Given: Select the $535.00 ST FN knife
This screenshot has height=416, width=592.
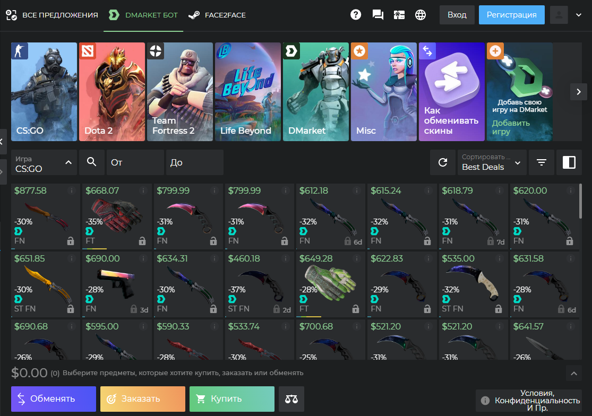Looking at the screenshot, I should click(x=474, y=284).
